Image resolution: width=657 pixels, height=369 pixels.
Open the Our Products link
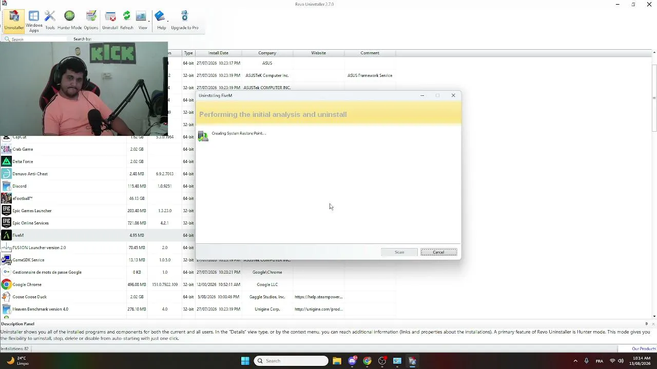(x=644, y=348)
